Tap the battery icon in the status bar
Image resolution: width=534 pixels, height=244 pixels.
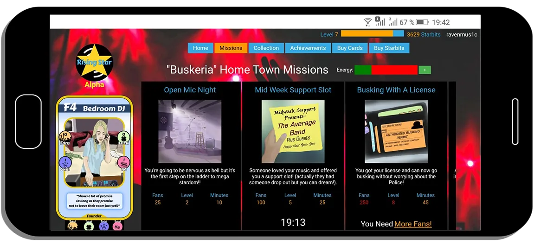[422, 22]
